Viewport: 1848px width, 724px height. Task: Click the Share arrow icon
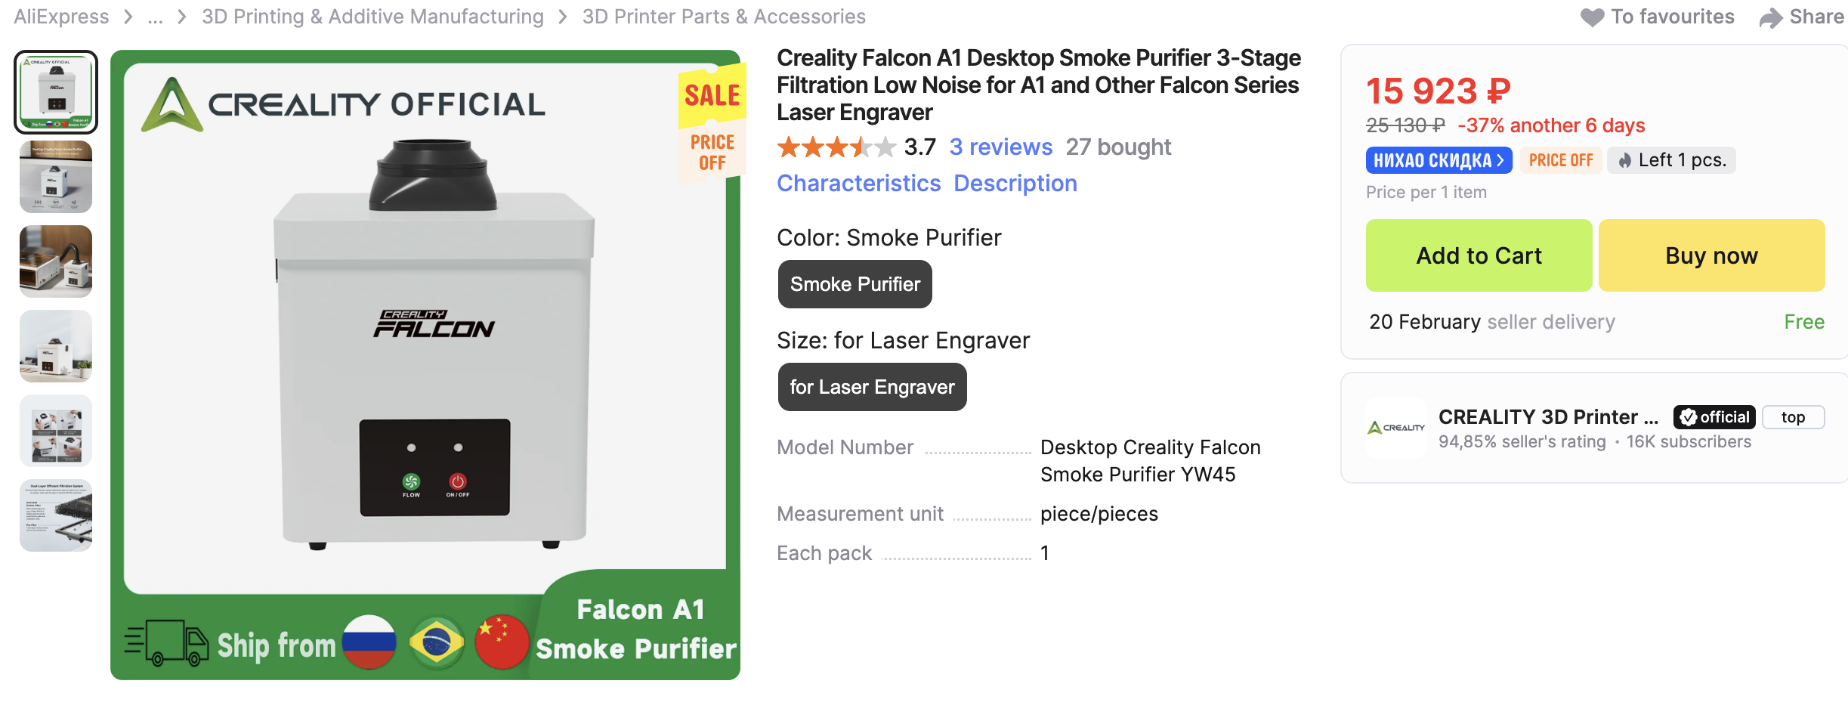tap(1770, 18)
